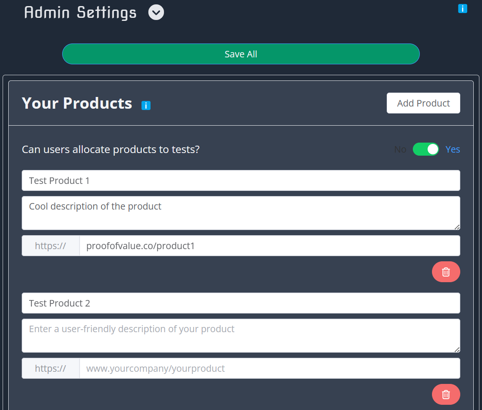Click the https:// prefix of the first URL
482x410 pixels.
coord(50,245)
